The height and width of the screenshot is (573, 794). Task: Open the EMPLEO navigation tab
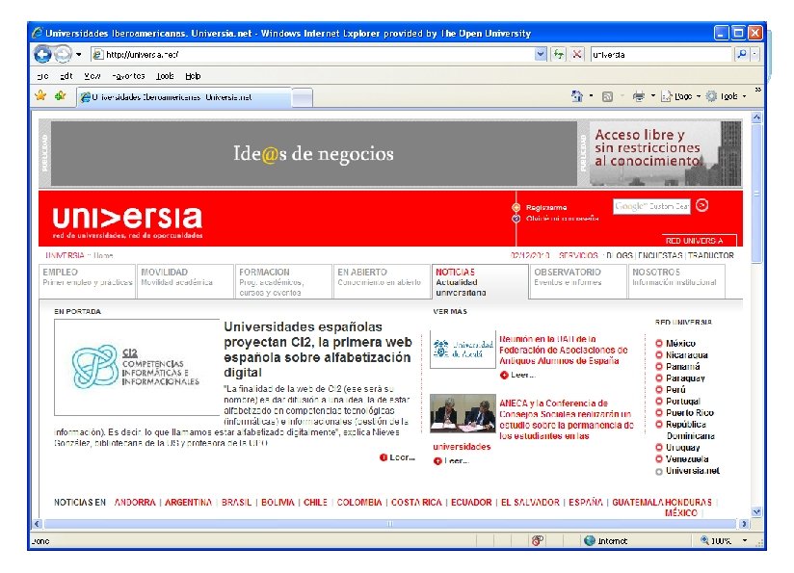click(87, 281)
